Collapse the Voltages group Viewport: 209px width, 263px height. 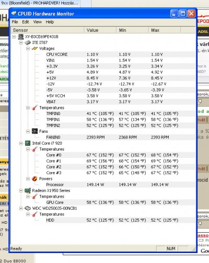28,49
